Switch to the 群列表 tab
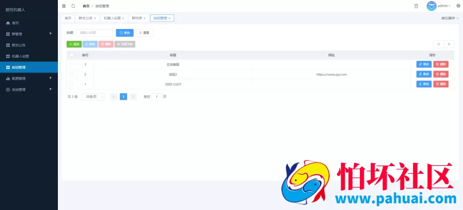 (x=137, y=18)
